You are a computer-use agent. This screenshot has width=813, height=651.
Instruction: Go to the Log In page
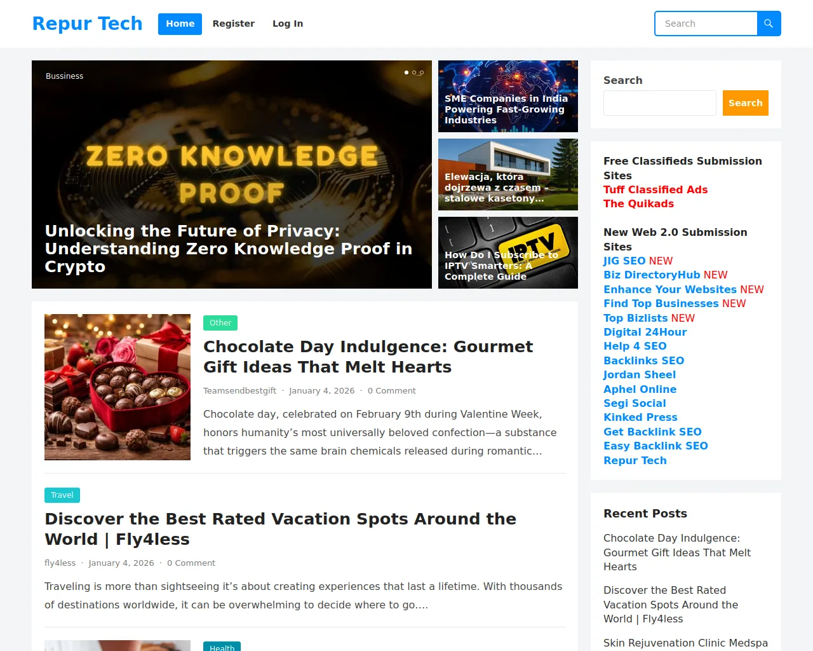(x=288, y=24)
